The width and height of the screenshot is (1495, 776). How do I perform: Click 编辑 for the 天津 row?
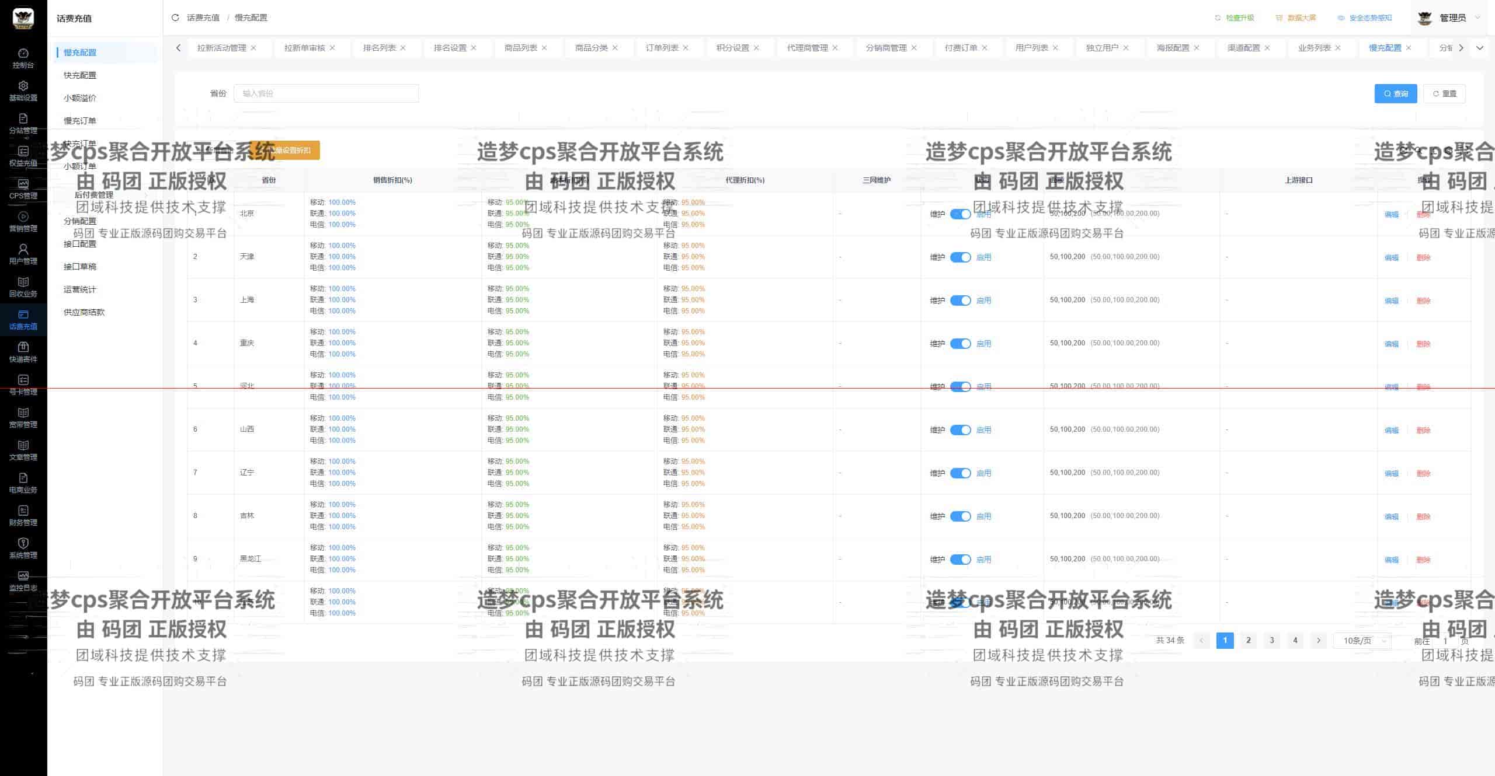point(1392,257)
